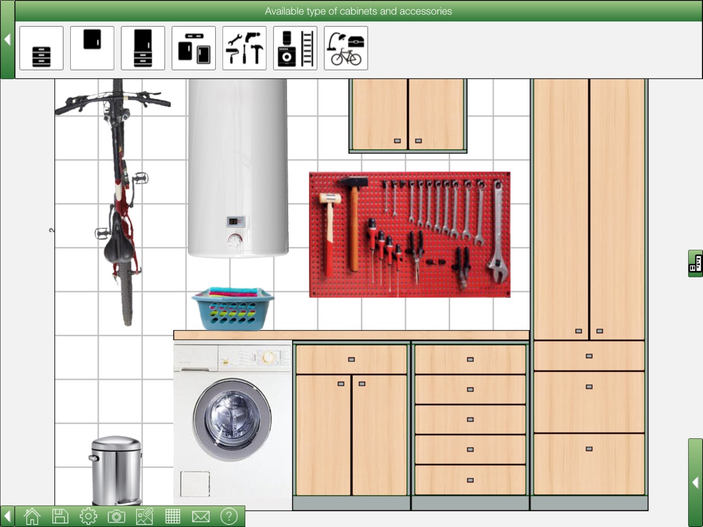Toggle the grid display icon
Viewport: 703px width, 527px height.
[172, 516]
